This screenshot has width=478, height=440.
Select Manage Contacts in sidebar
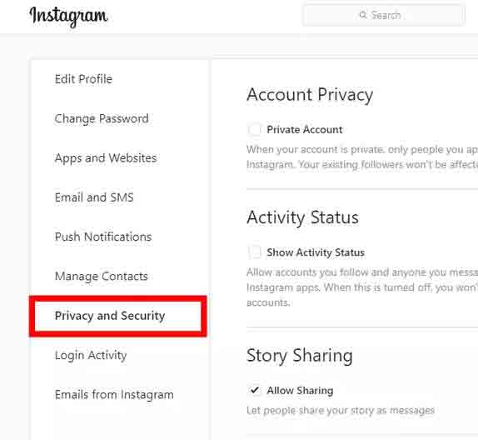[x=102, y=277]
